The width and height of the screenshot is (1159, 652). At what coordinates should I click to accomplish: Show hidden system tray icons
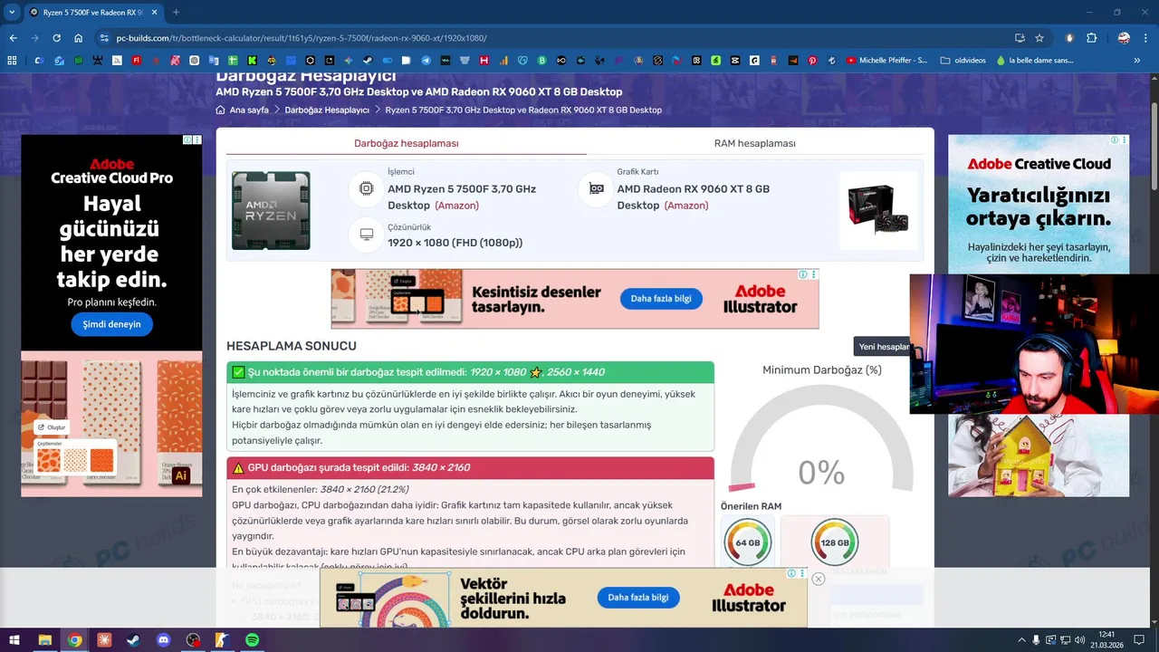tap(1022, 640)
